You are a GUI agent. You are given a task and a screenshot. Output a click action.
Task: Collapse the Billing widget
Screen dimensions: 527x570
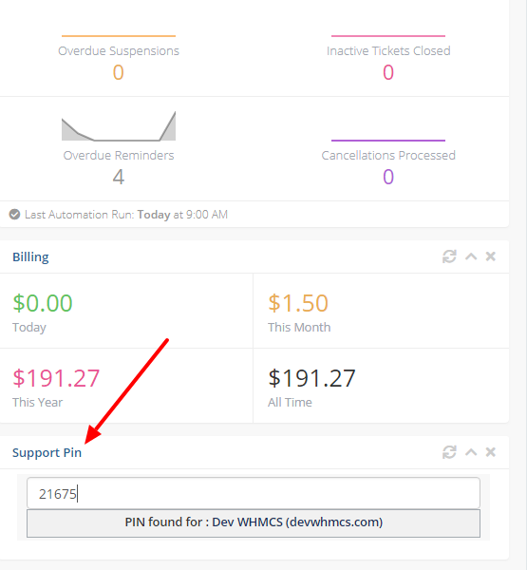[471, 256]
